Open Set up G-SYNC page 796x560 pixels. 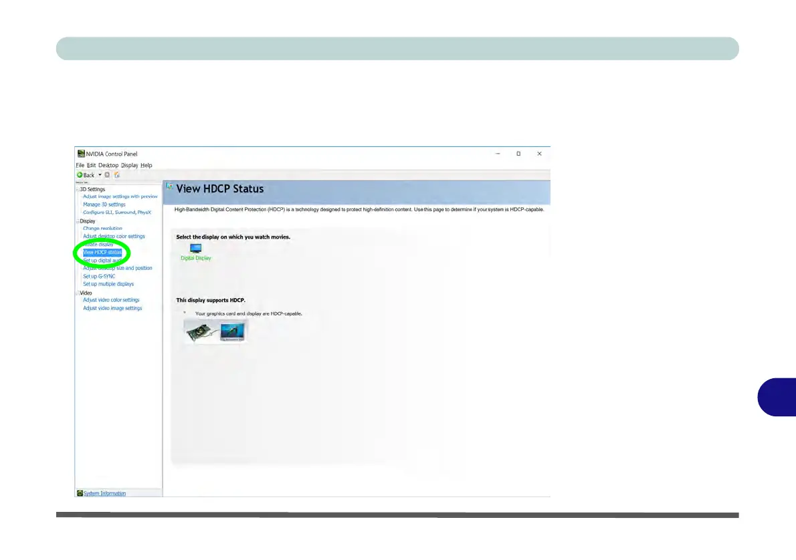coord(99,277)
